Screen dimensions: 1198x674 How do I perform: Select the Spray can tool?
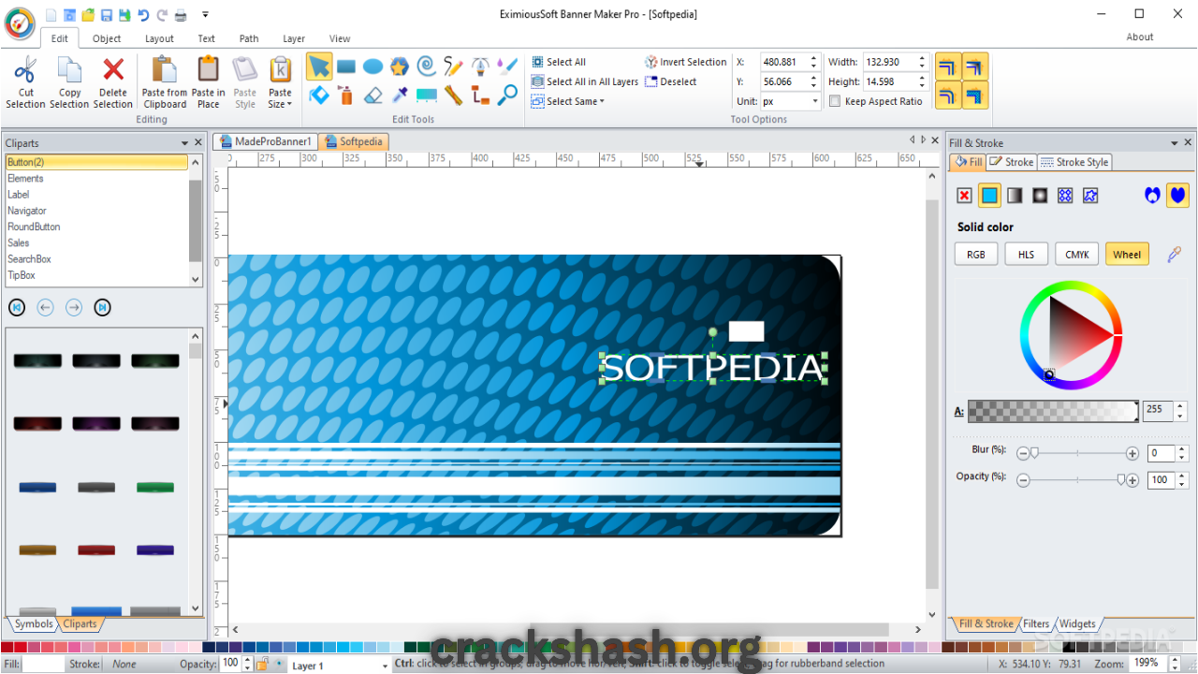click(x=346, y=95)
